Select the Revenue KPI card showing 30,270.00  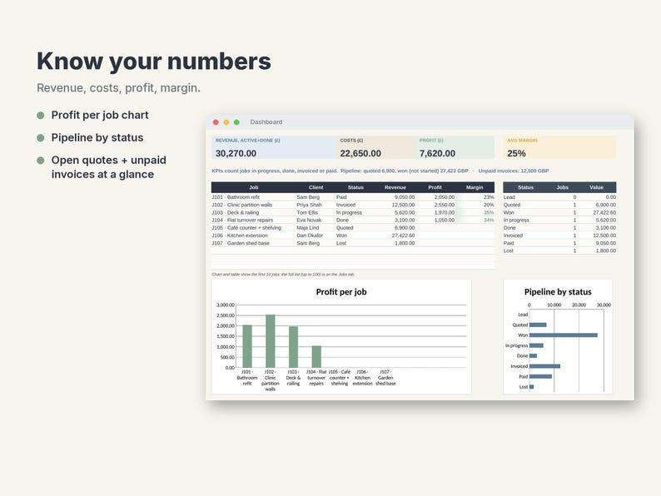click(x=274, y=147)
